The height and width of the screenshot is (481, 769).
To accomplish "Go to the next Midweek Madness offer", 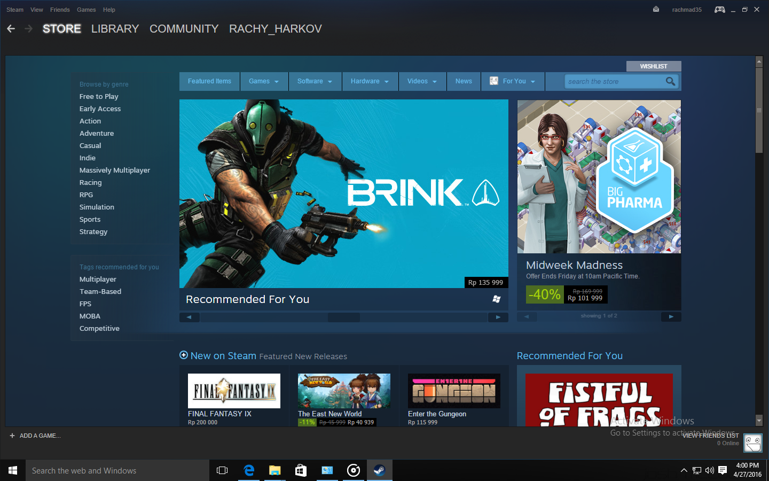I will pos(671,316).
